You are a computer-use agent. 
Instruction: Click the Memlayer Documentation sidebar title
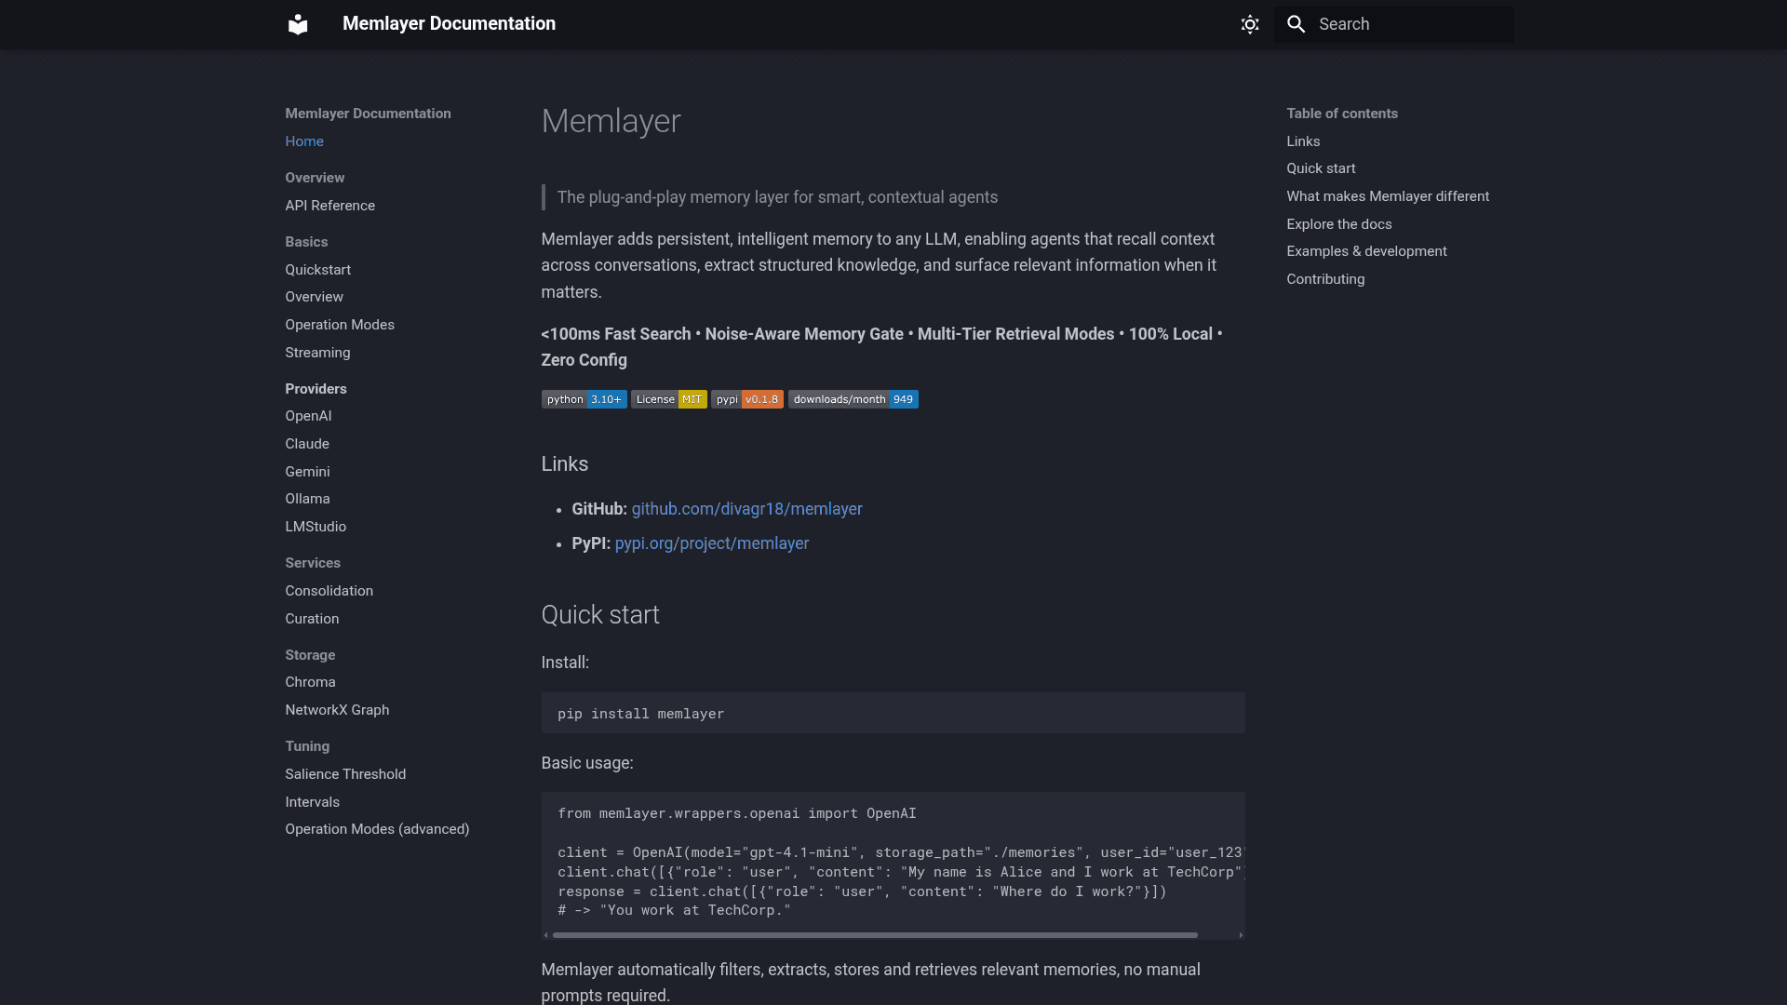pos(368,114)
